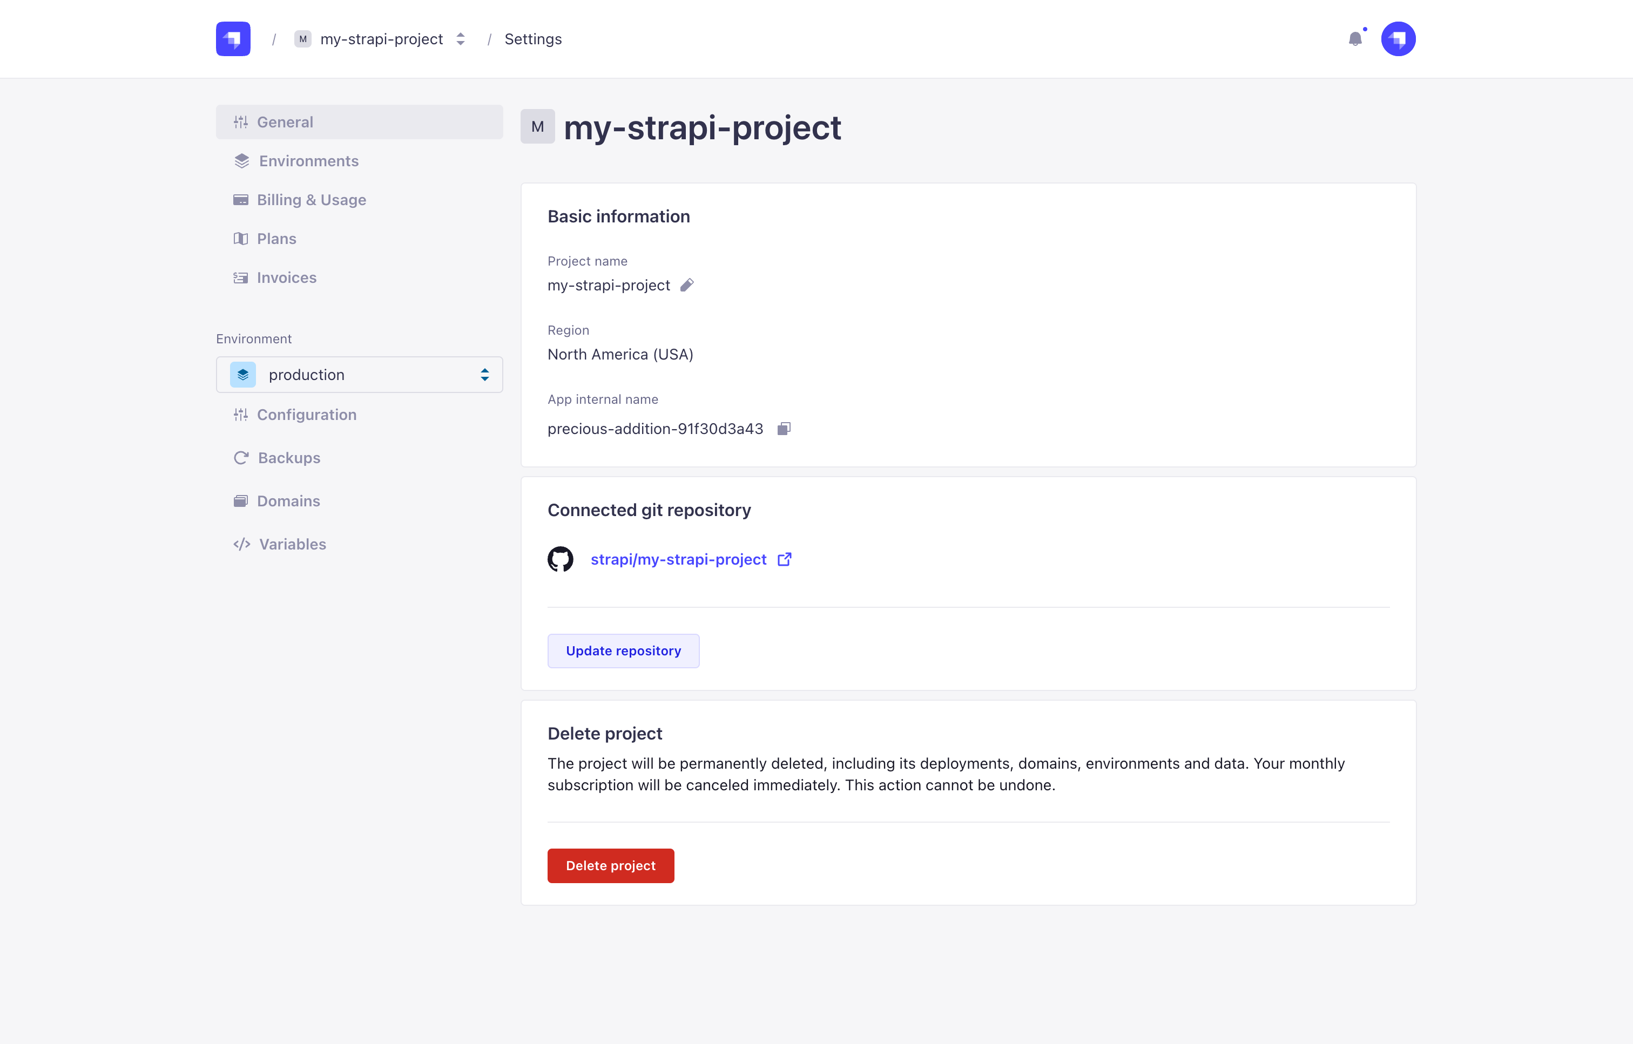Click the Update repository button
1633x1044 pixels.
[623, 650]
